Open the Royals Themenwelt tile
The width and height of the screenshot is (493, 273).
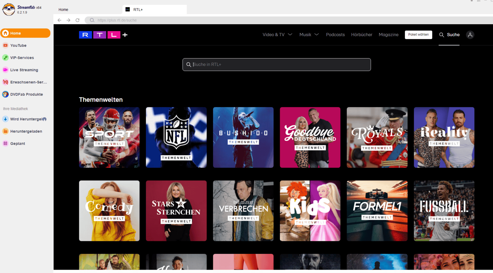tap(377, 137)
